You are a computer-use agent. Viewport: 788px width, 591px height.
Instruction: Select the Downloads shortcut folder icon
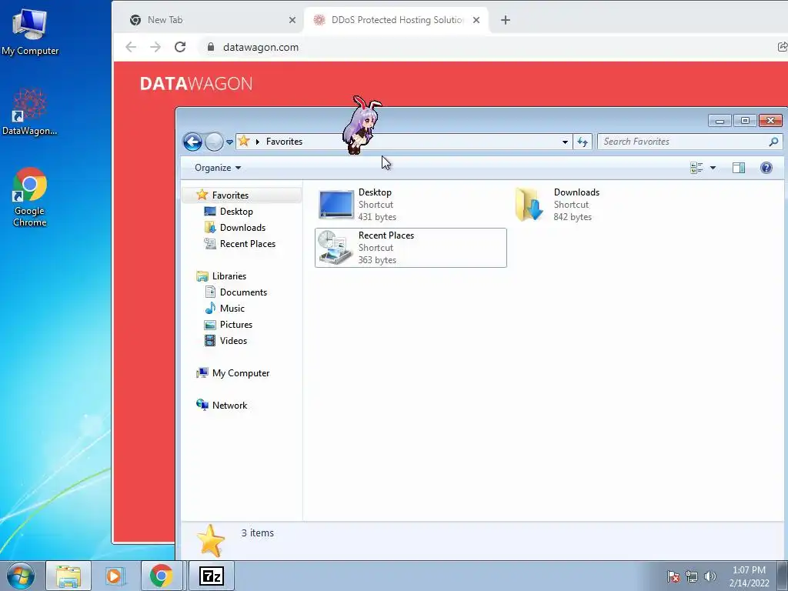[x=529, y=205]
